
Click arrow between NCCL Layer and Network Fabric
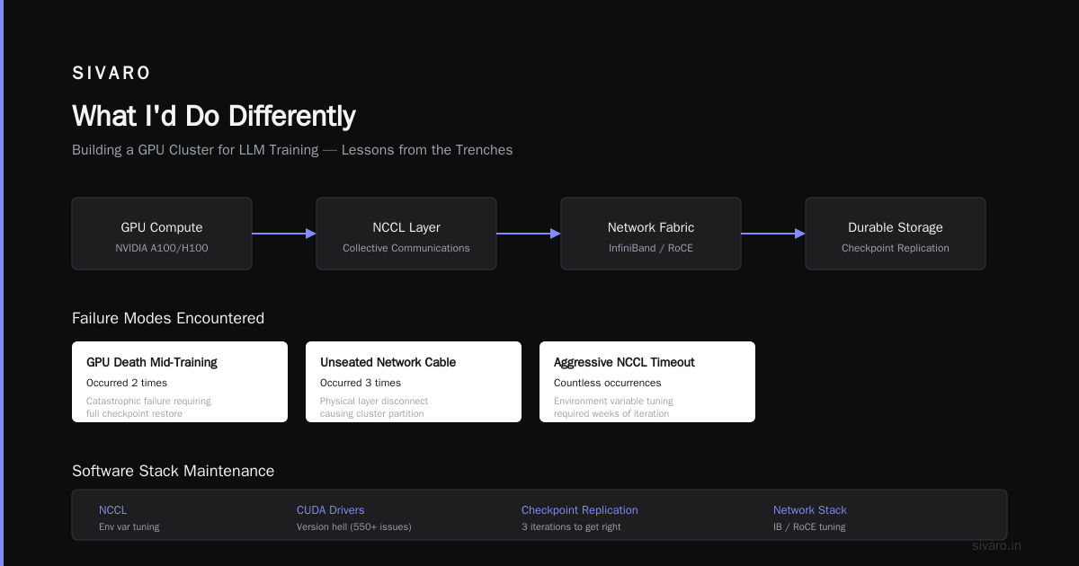[529, 234]
